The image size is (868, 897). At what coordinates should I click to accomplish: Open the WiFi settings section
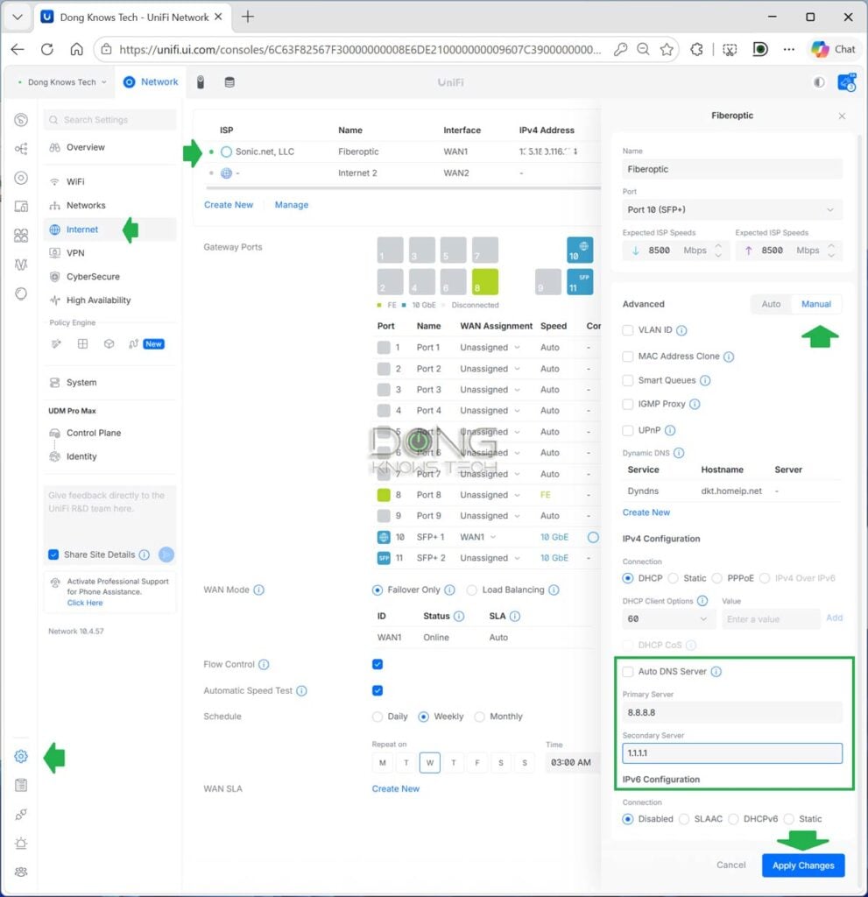109,182
